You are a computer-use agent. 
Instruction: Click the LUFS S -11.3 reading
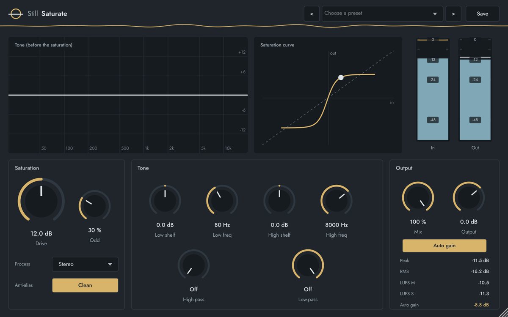[444, 294]
